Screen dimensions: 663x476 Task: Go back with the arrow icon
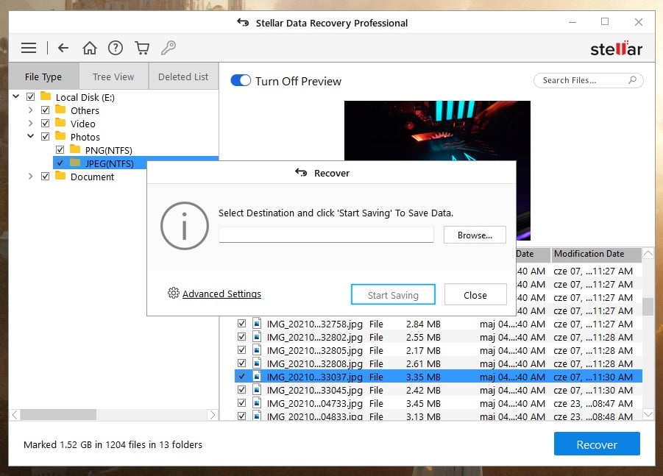click(63, 48)
